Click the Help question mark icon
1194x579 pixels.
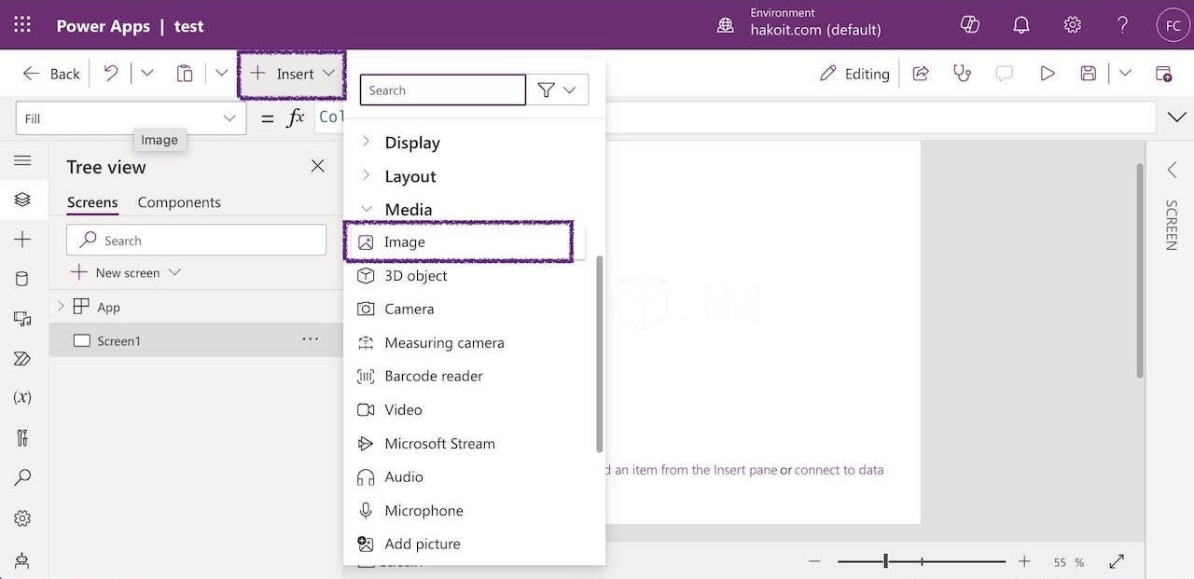click(x=1123, y=25)
